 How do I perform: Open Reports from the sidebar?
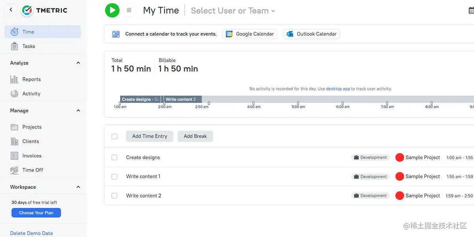point(31,79)
